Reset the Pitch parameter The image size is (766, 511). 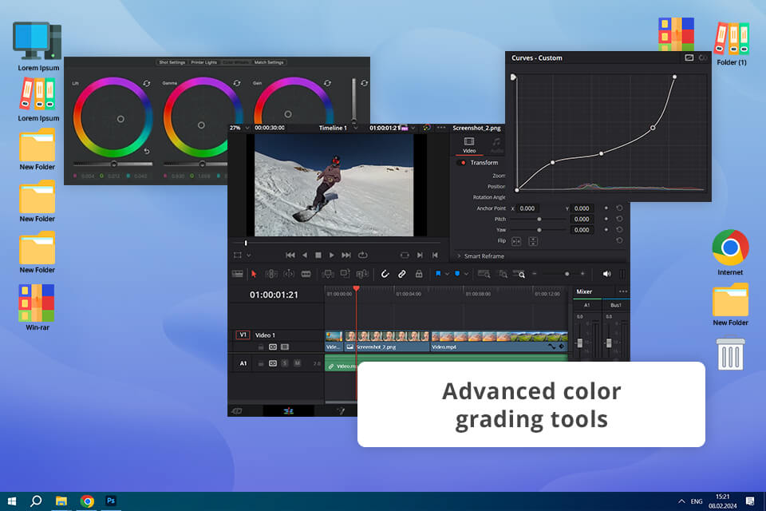coord(619,219)
